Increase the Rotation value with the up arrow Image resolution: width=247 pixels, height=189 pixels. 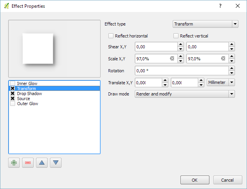[232, 68]
